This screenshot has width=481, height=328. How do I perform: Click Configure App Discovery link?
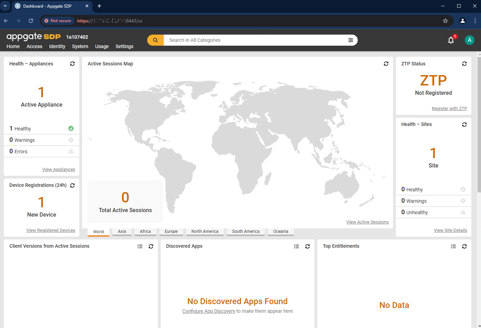click(x=208, y=311)
